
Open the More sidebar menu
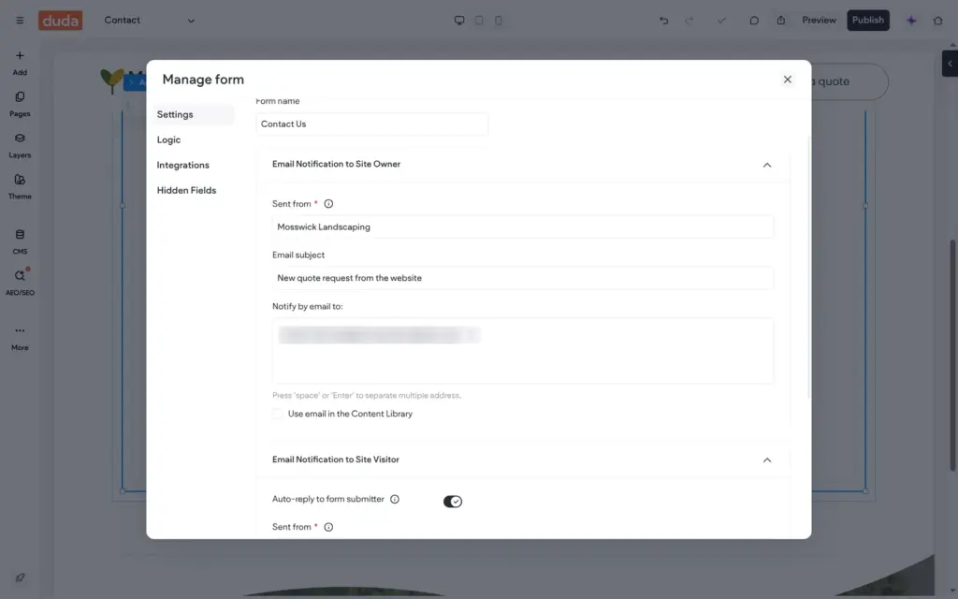coord(20,338)
